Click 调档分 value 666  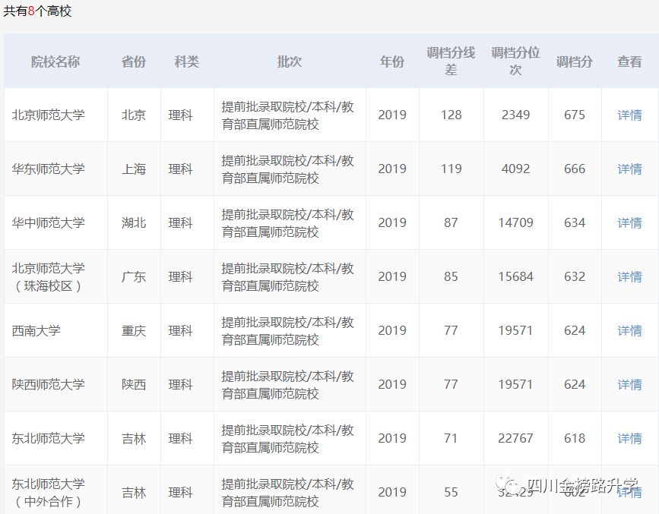[574, 169]
